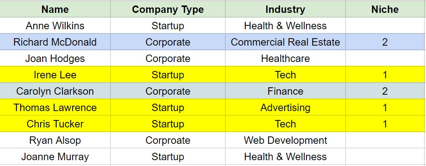Select the misspelled Corproate cell
This screenshot has width=426, height=166.
point(168,140)
